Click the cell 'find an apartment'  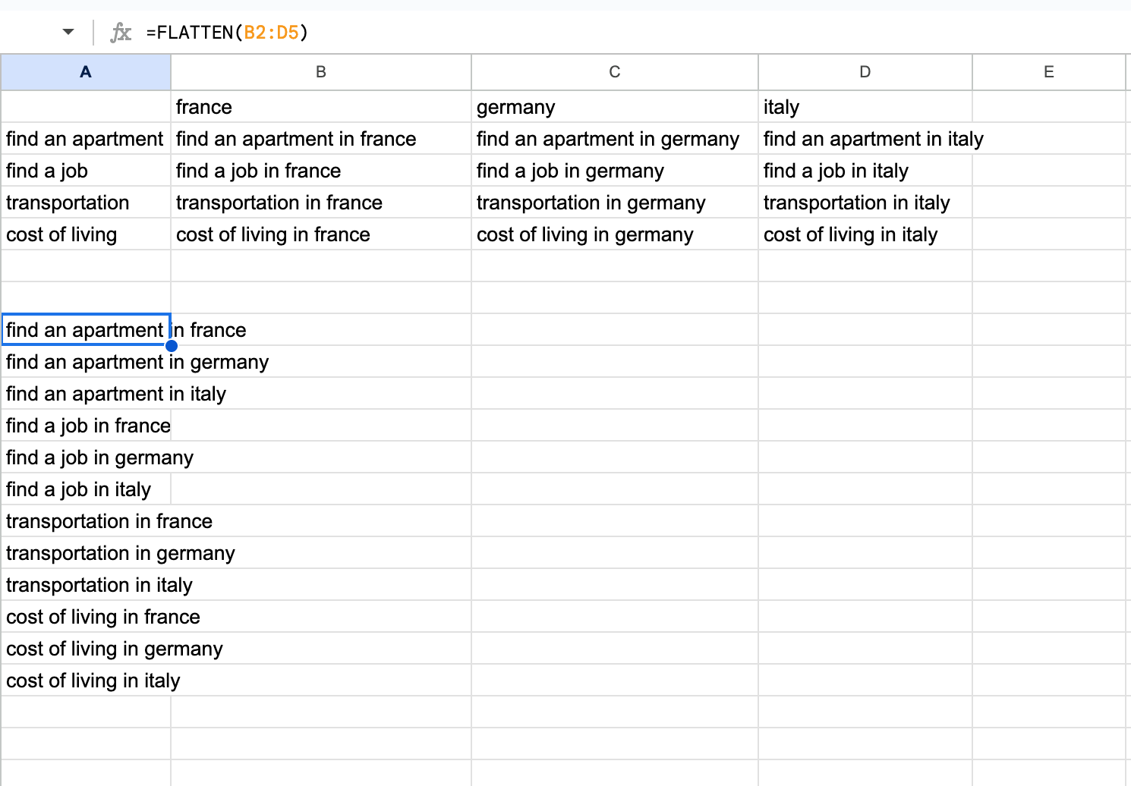click(x=84, y=138)
